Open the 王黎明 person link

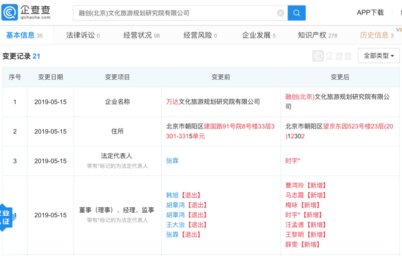(x=294, y=234)
